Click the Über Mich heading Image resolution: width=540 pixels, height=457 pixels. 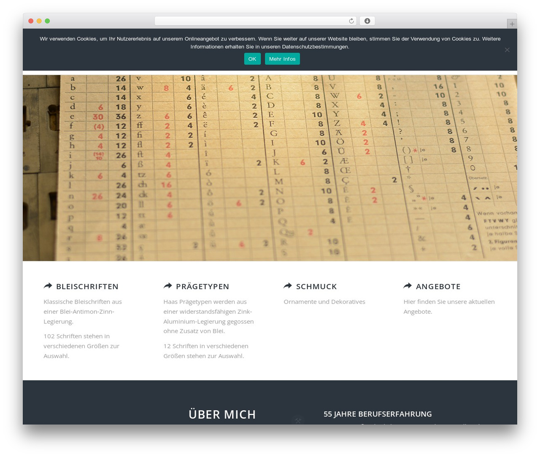click(x=222, y=414)
